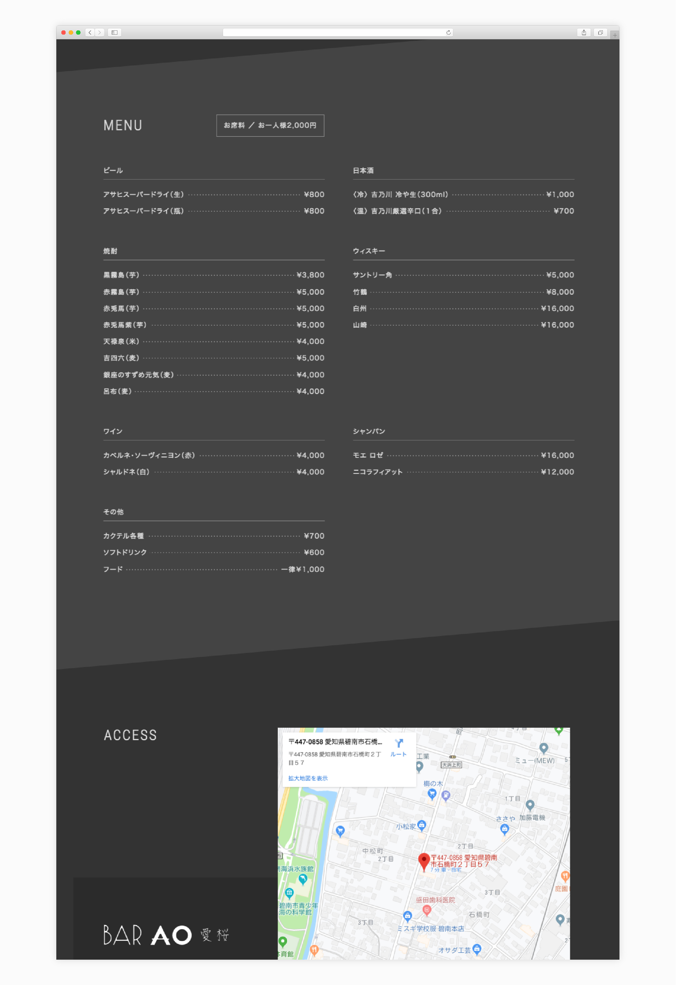Click the ACCESS heading
Viewport: 676px width, 985px height.
click(130, 735)
